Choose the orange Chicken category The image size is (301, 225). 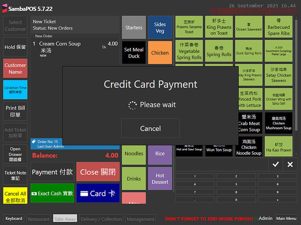tap(160, 53)
